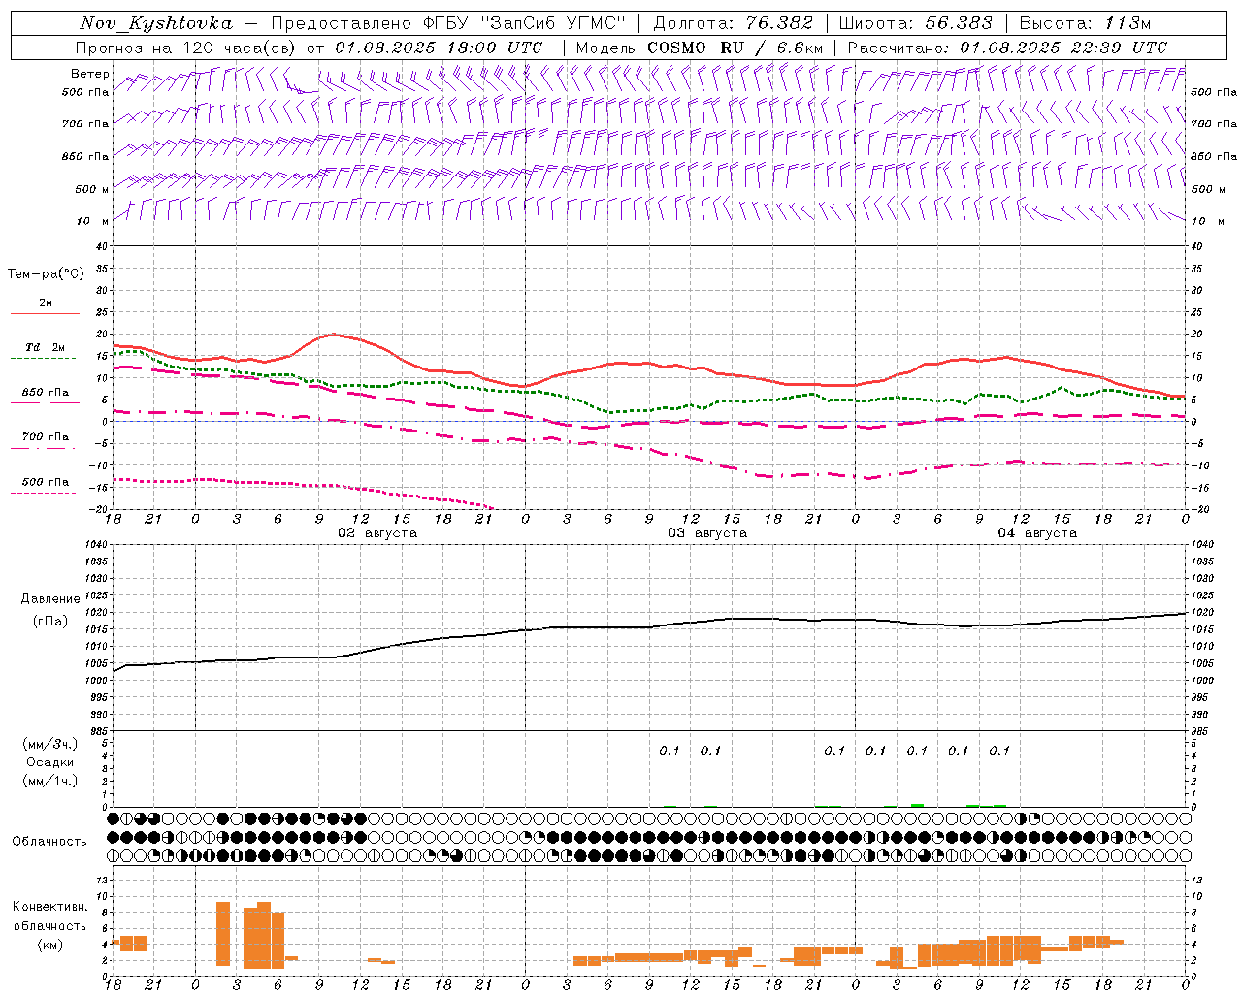Click the precipitation unit "(мм/3ч.)"
This screenshot has height=993, width=1242.
[x=49, y=744]
